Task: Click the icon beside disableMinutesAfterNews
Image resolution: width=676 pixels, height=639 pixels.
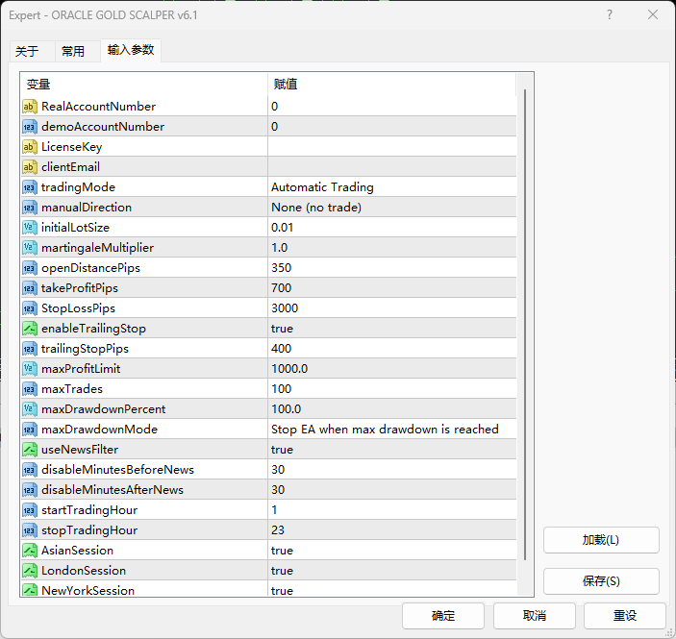Action: 29,490
